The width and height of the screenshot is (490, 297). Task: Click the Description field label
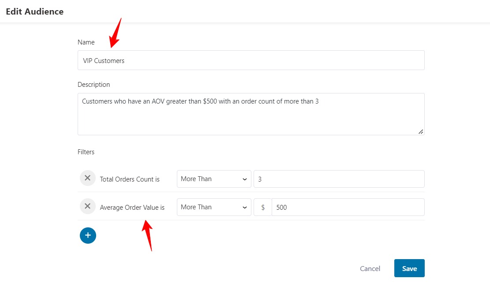tap(94, 85)
